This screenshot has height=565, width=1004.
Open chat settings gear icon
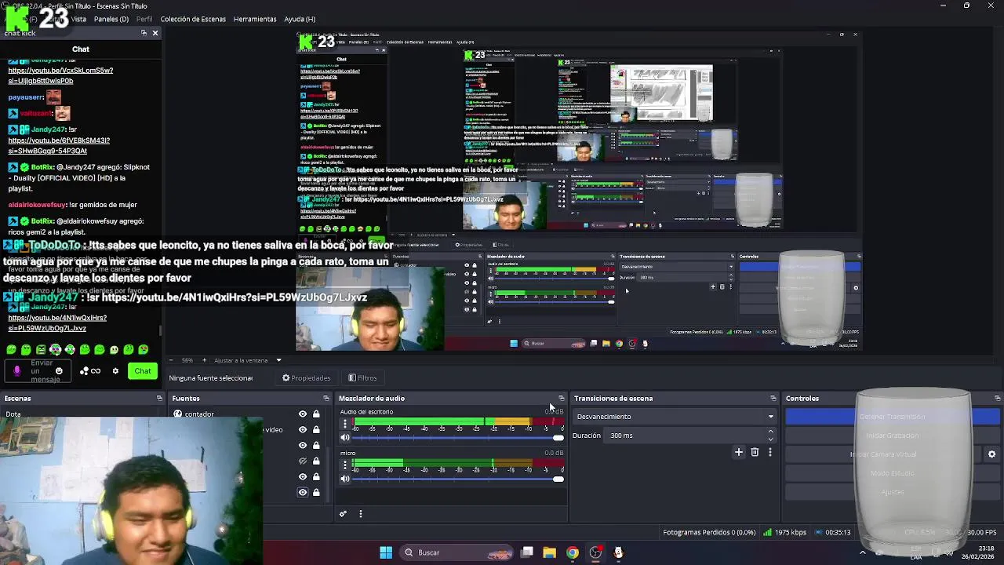pos(115,371)
